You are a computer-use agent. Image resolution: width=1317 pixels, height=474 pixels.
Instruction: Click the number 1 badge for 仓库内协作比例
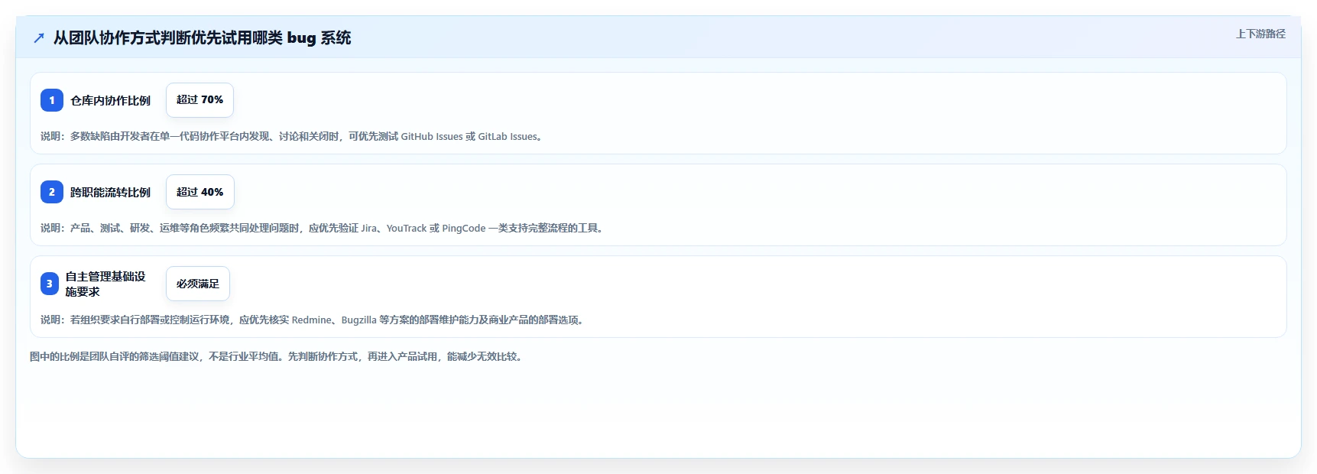coord(52,100)
